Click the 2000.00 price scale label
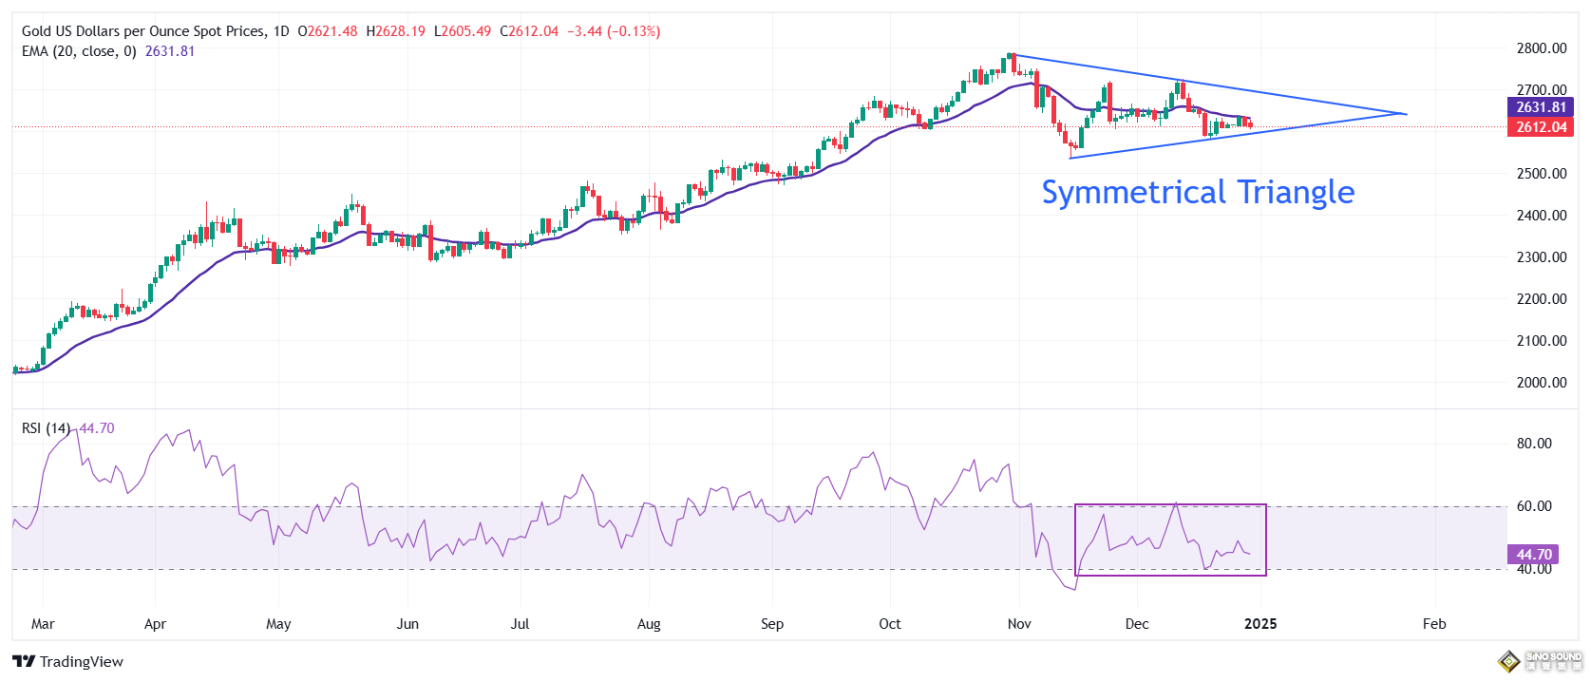The width and height of the screenshot is (1591, 682). click(x=1541, y=383)
